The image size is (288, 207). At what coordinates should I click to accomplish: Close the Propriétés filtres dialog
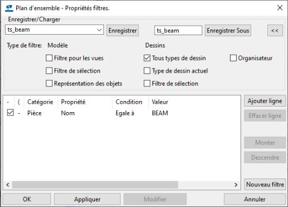click(x=280, y=8)
